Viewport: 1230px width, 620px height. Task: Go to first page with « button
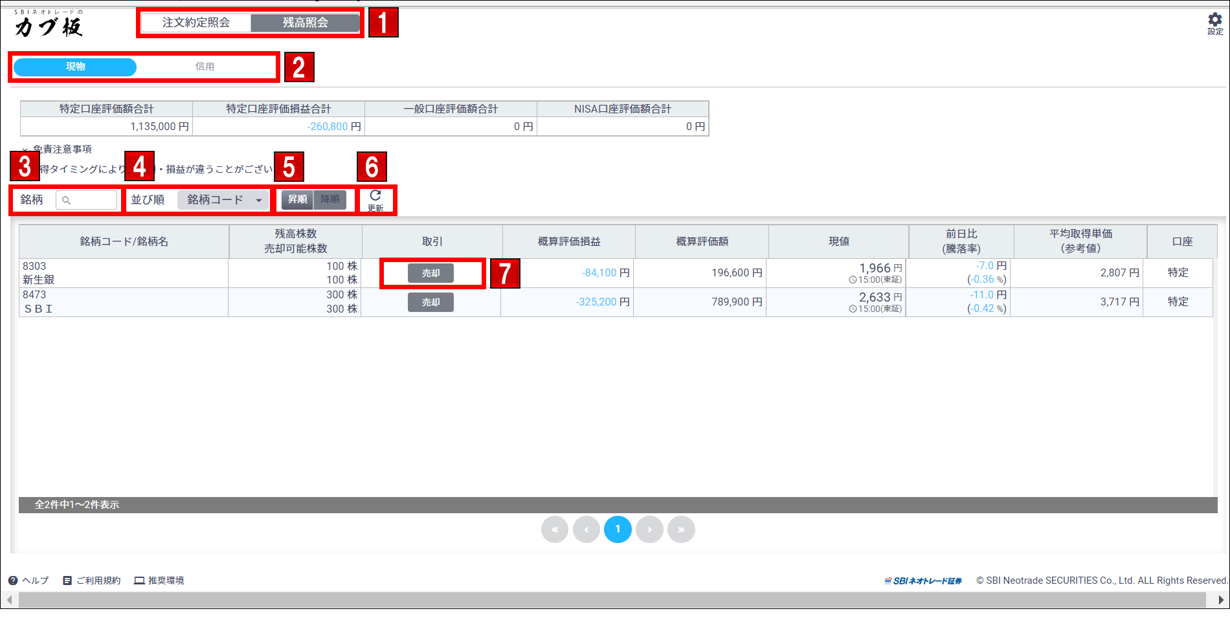[x=555, y=529]
